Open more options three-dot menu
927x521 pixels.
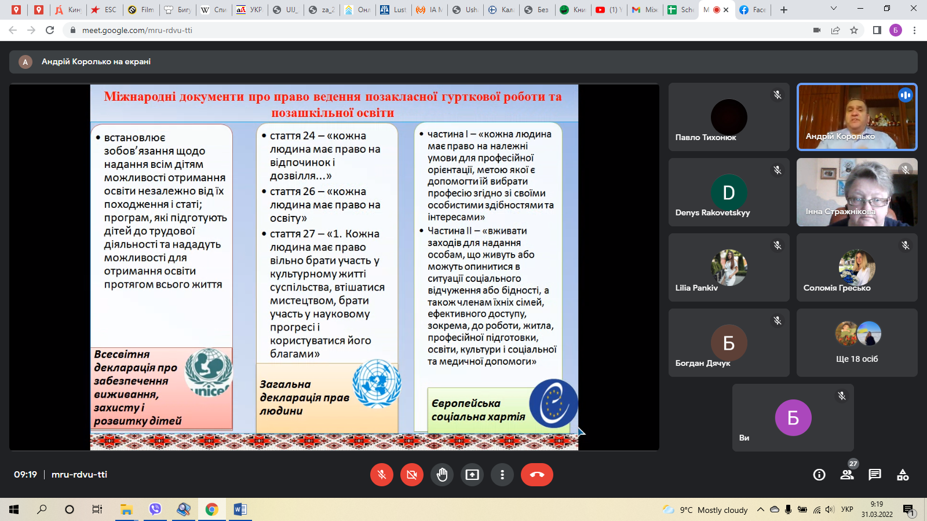(502, 475)
